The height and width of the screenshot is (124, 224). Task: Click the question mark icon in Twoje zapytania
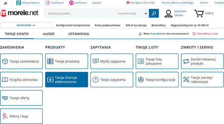95,80
